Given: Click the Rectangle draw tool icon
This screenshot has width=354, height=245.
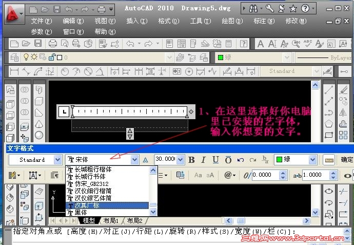Looking at the screenshot, I should point(329,135).
